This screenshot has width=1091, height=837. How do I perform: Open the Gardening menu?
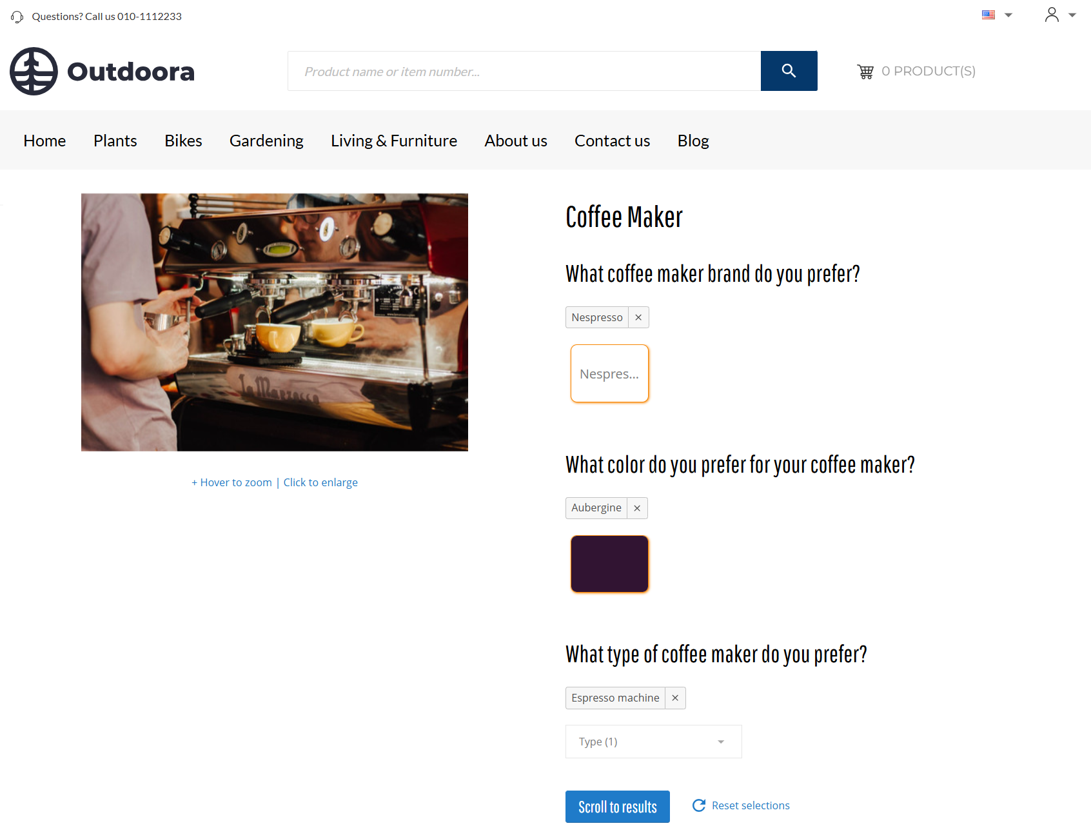[x=266, y=141]
